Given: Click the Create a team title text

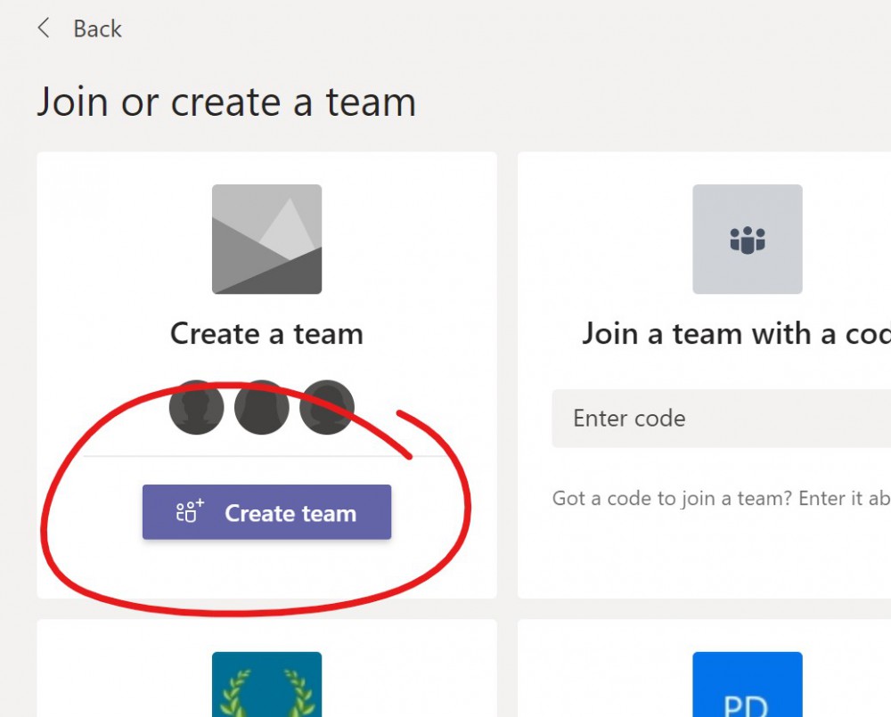Looking at the screenshot, I should pyautogui.click(x=266, y=333).
